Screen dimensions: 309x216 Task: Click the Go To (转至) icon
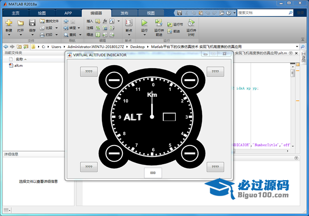66,28
